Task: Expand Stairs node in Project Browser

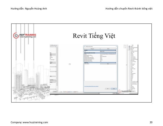Action: click(x=130, y=81)
